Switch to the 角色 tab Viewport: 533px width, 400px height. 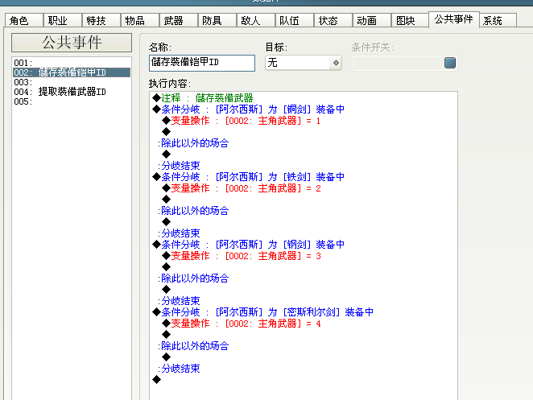24,20
